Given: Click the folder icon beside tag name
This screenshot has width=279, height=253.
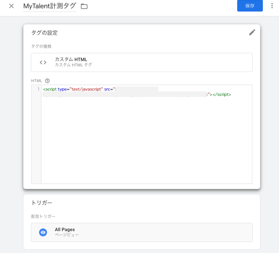Looking at the screenshot, I should pyautogui.click(x=84, y=6).
